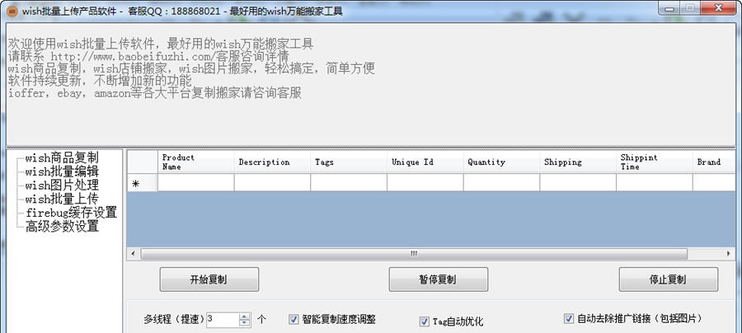Click the baobeifuzhi.com URL in welcome text

click(133, 56)
